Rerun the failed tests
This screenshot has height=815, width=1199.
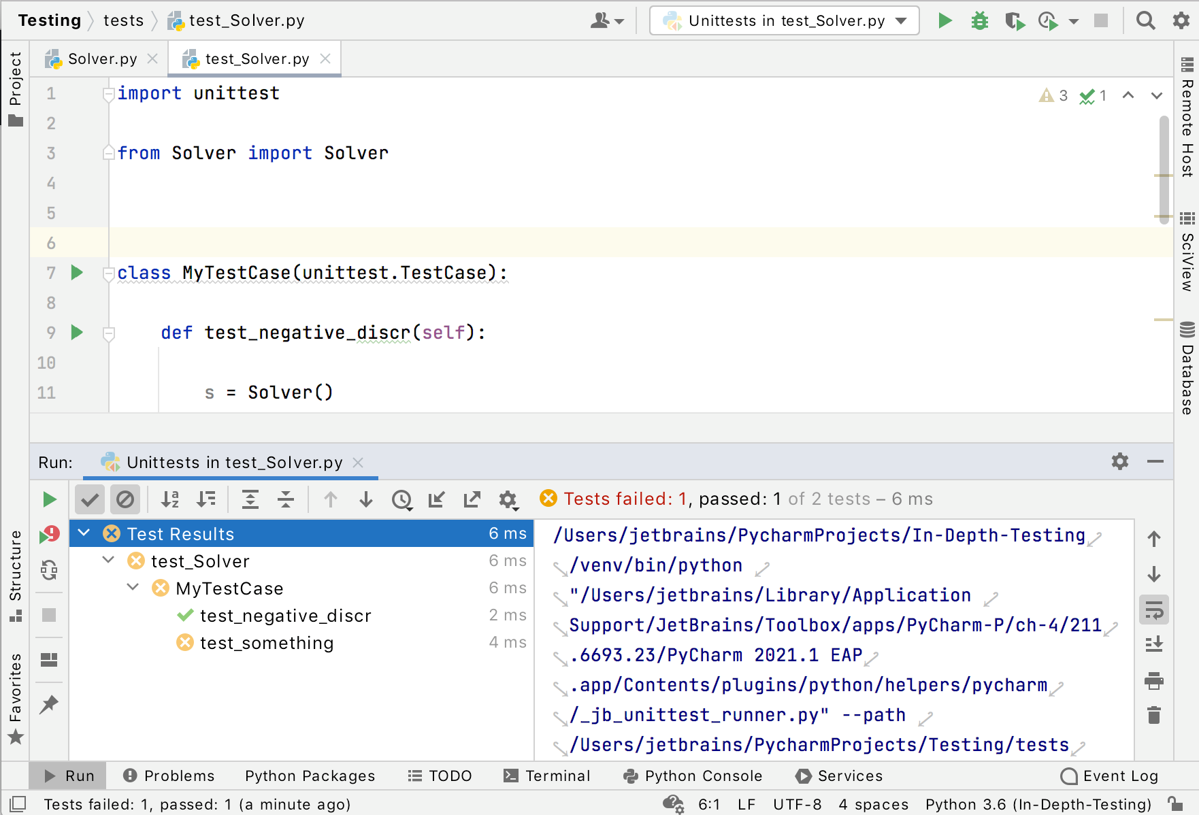49,534
